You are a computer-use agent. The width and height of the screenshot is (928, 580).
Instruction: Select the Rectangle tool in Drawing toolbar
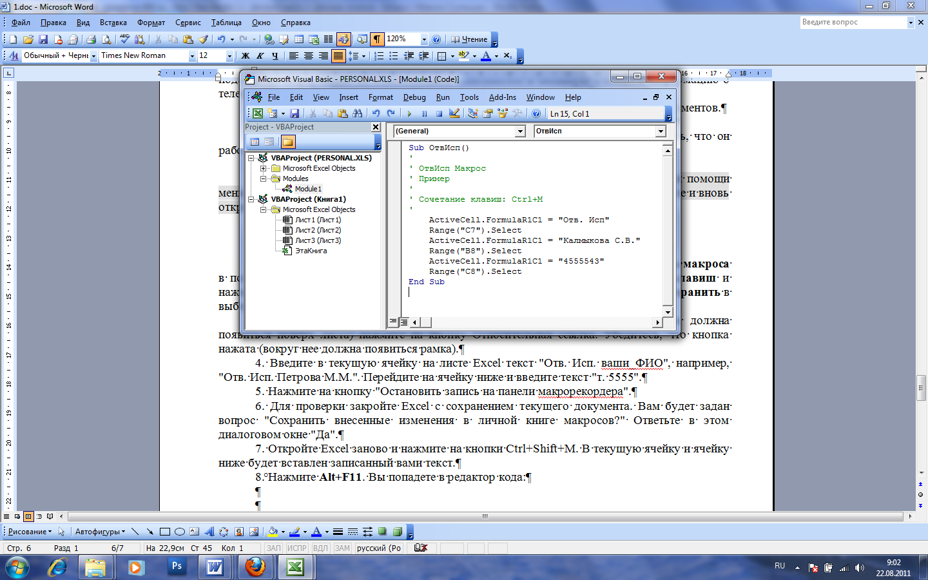[165, 532]
